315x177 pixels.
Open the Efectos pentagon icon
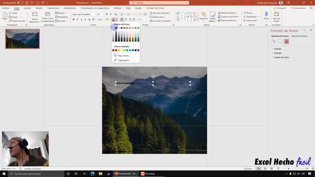pyautogui.click(x=280, y=41)
